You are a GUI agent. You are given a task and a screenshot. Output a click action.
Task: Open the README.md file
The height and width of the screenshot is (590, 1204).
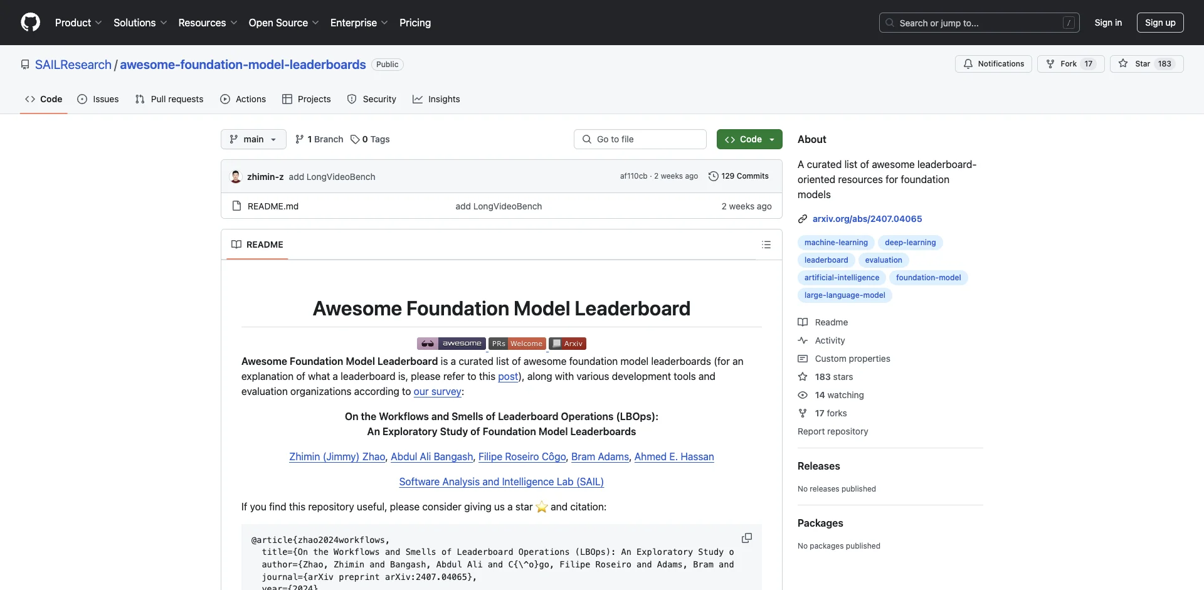273,206
